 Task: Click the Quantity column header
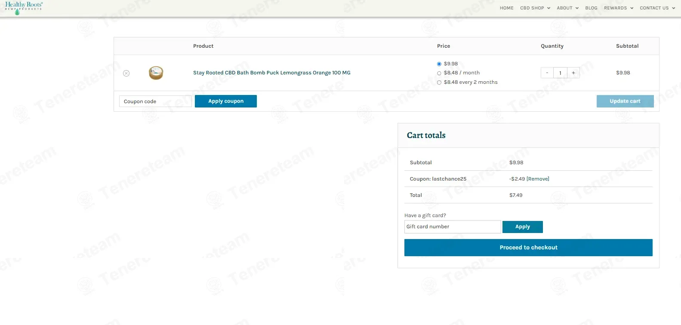[552, 46]
